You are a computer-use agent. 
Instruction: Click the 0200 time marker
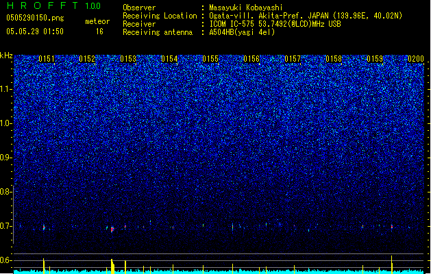point(416,59)
